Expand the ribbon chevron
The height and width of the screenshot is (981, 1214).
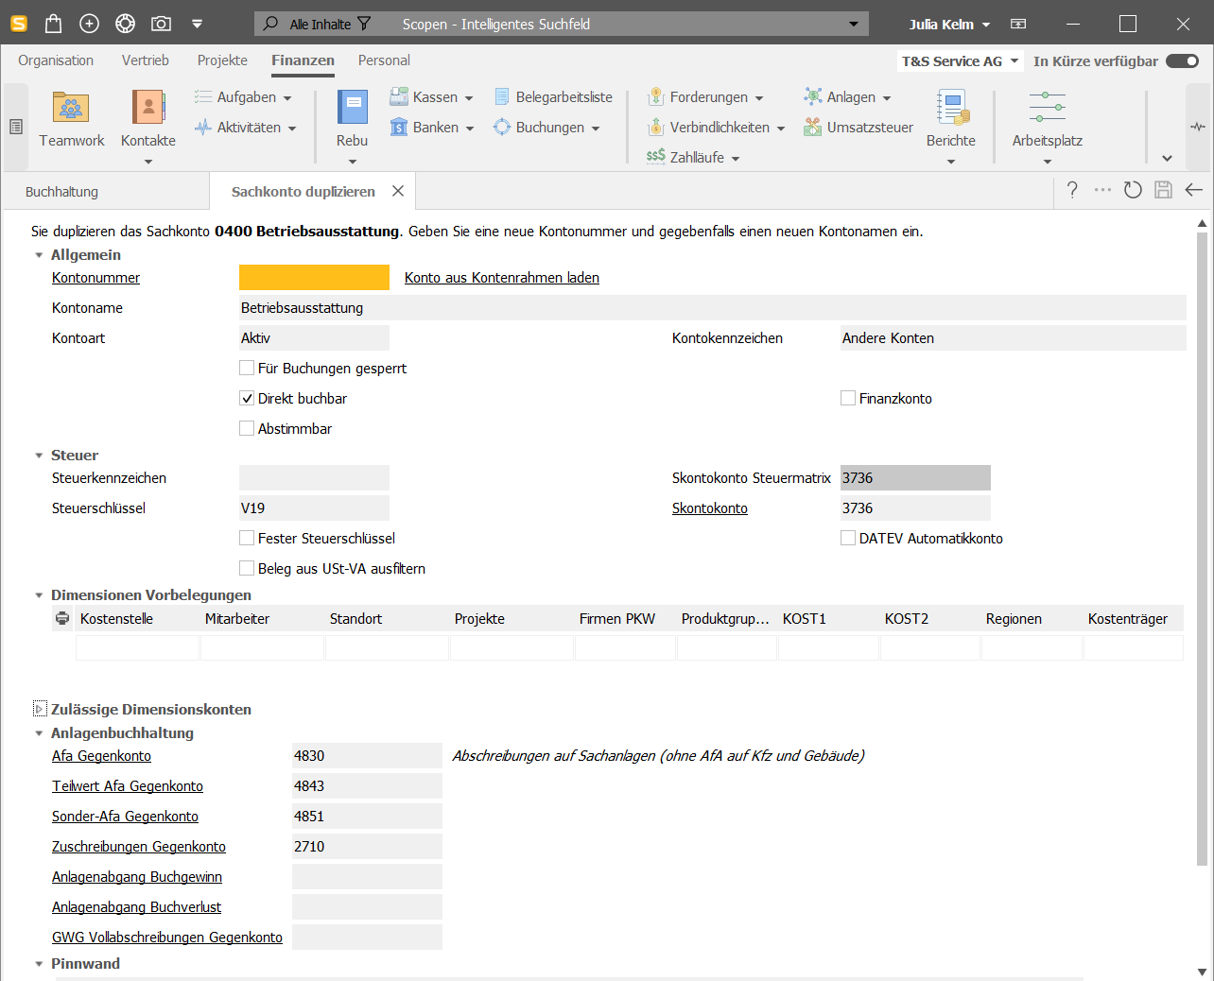[1167, 158]
